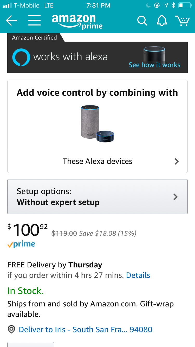Open Setup options selector
This screenshot has height=347, width=195.
click(97, 197)
